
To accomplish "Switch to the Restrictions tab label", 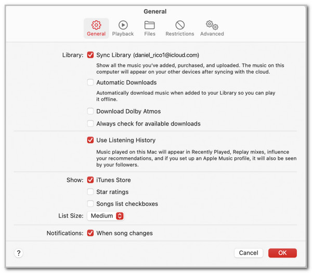I will click(x=180, y=34).
